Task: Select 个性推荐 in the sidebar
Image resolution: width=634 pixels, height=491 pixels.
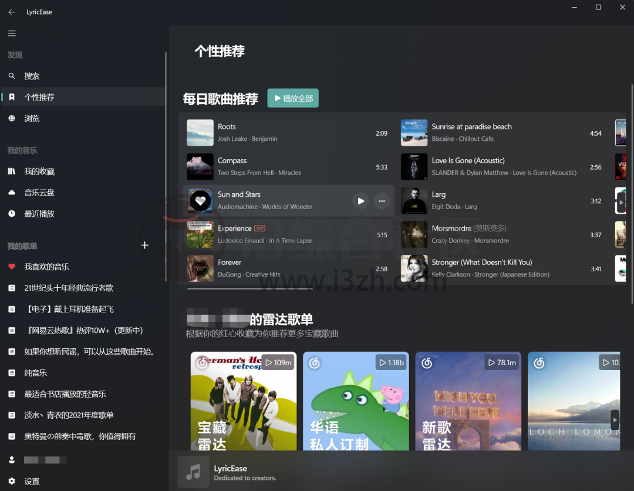Action: pos(83,97)
